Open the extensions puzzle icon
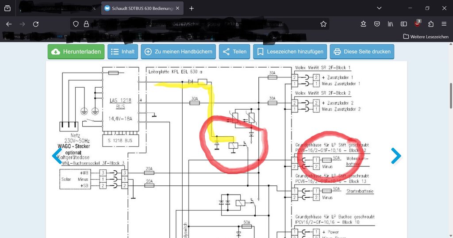The image size is (453, 238). point(431,24)
